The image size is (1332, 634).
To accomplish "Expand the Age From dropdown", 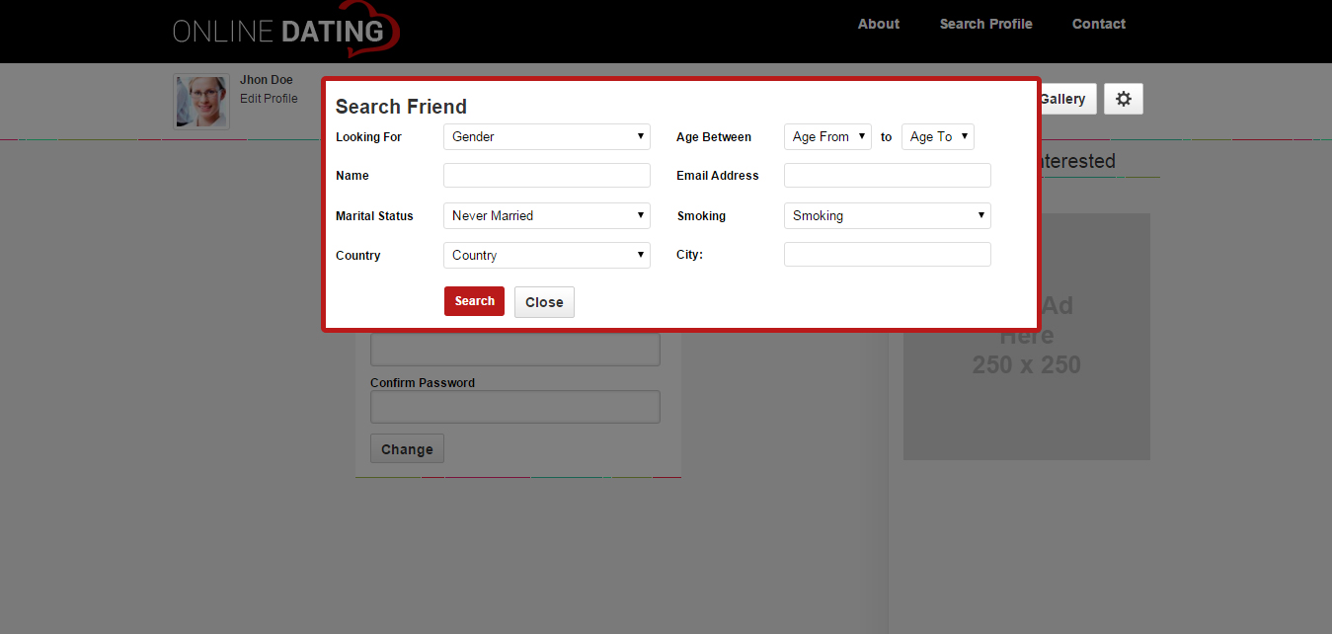I will pos(827,136).
